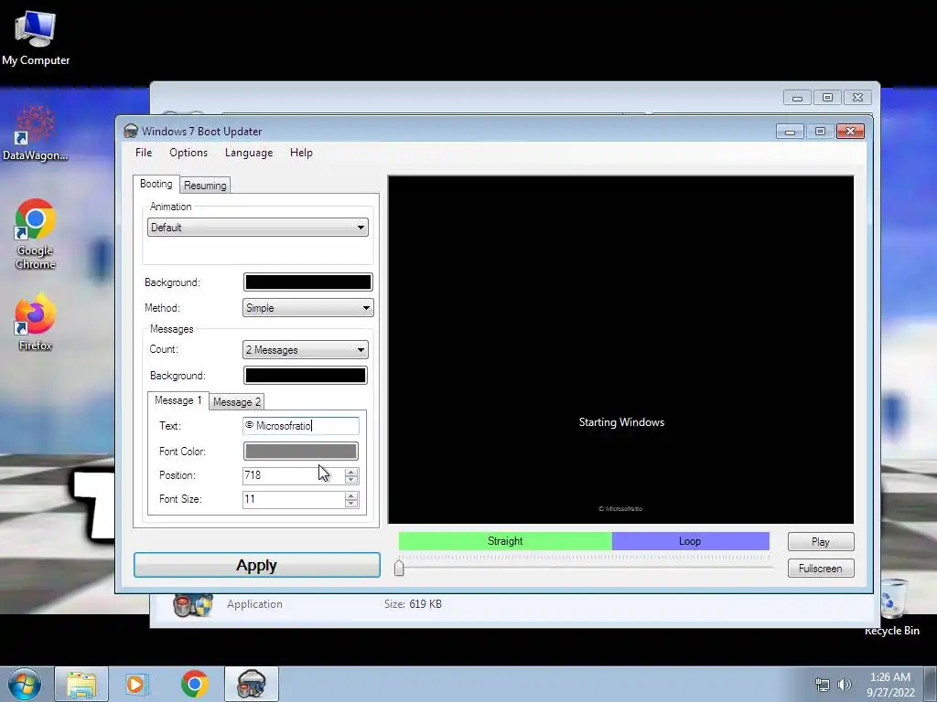Increase Position with the up arrow
The image size is (937, 702).
pos(351,472)
